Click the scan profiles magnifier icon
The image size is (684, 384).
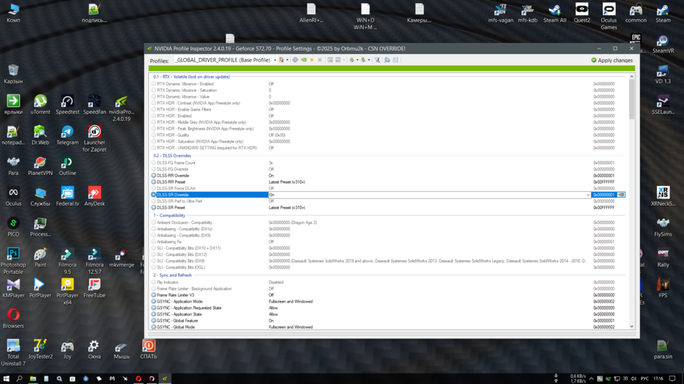pyautogui.click(x=387, y=60)
